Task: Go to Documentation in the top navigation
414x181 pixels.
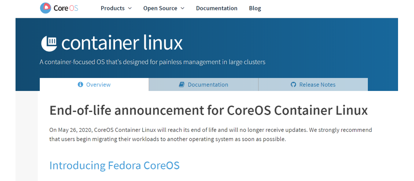Action: pos(216,8)
